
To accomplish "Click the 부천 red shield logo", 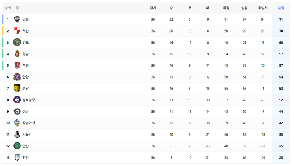I will coord(17,65).
